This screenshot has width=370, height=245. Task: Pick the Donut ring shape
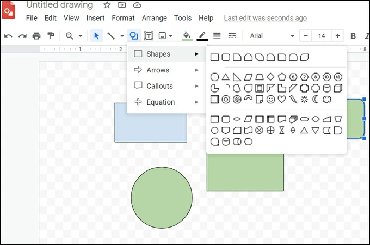click(x=226, y=100)
